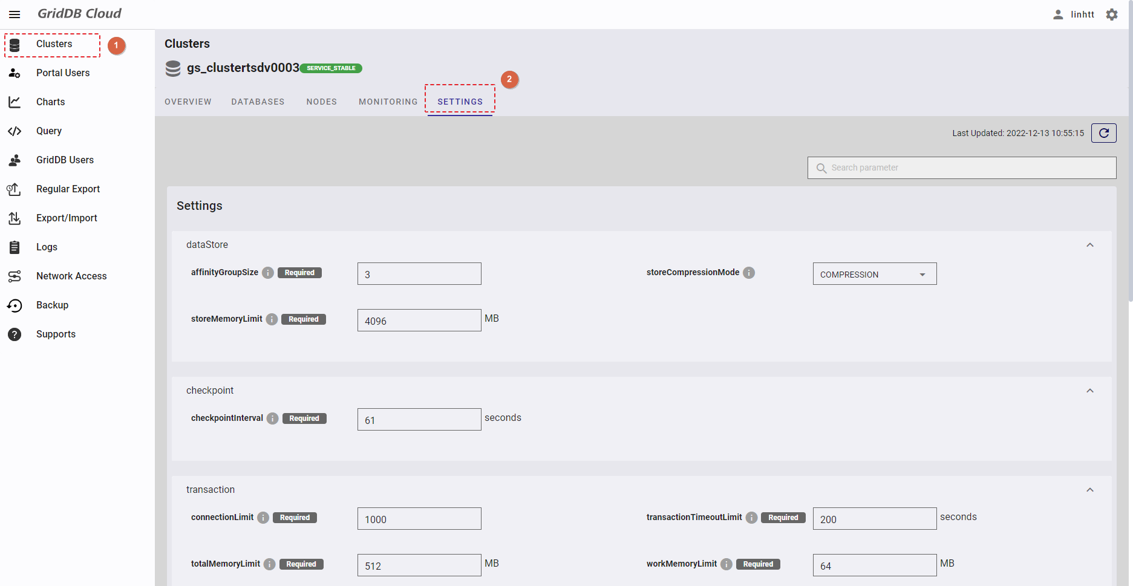Viewport: 1133px width, 586px height.
Task: Open the Overview tab
Action: coord(188,102)
